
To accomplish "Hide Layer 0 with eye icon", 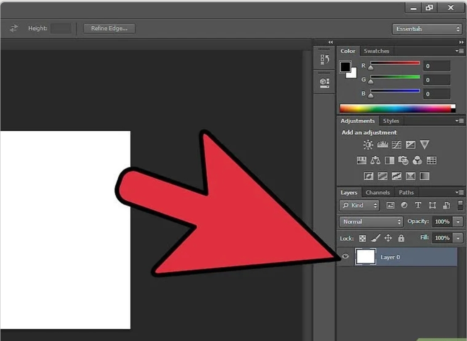I will 345,256.
